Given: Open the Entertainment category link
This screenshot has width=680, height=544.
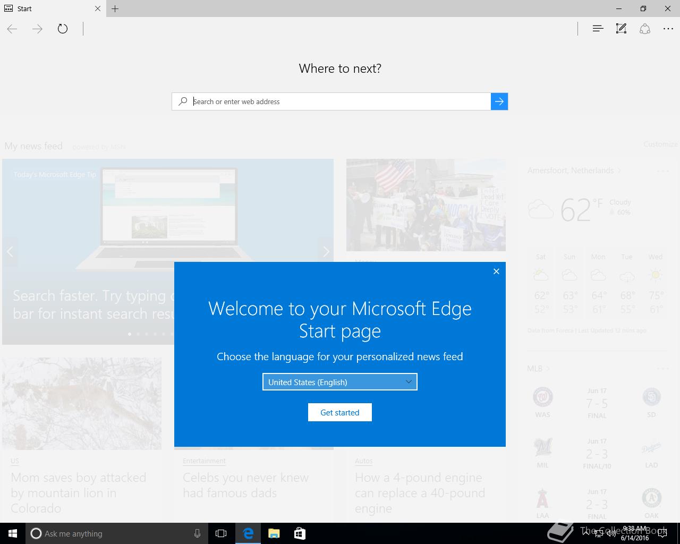Looking at the screenshot, I should tap(204, 461).
